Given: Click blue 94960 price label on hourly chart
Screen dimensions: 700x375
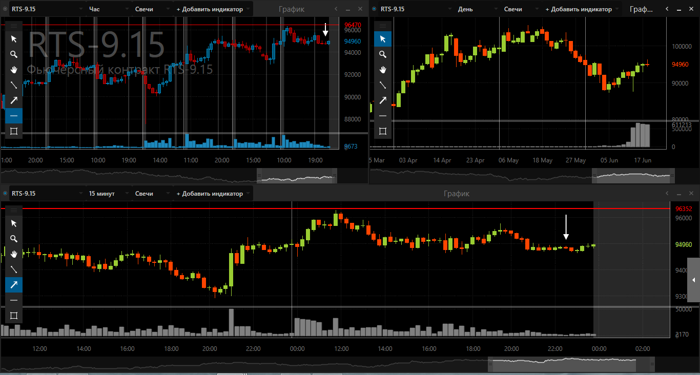Looking at the screenshot, I should pos(353,41).
